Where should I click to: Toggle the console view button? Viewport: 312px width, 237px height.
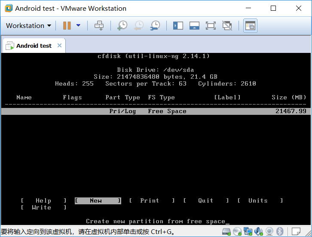250,26
